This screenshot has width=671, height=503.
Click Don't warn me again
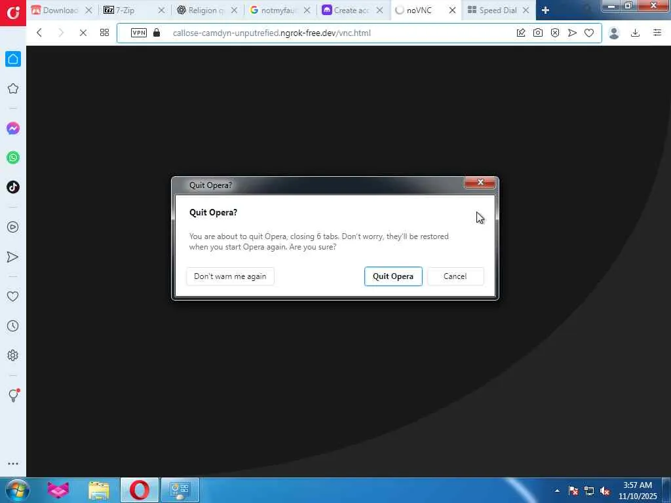click(x=230, y=276)
